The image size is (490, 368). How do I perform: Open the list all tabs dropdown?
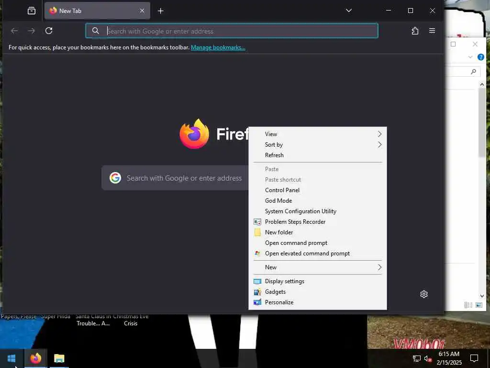click(349, 11)
